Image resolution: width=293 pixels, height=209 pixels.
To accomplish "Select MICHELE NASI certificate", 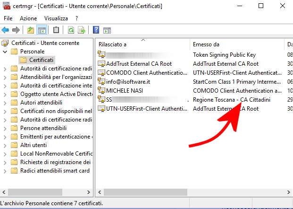I will [x=125, y=91].
